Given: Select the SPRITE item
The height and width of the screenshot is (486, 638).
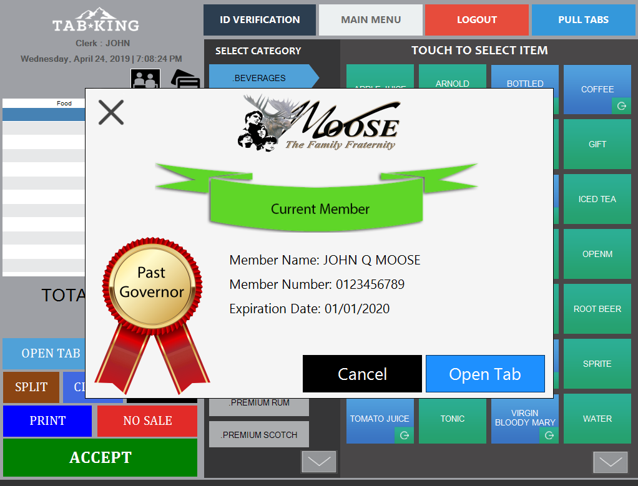Looking at the screenshot, I should [x=597, y=364].
